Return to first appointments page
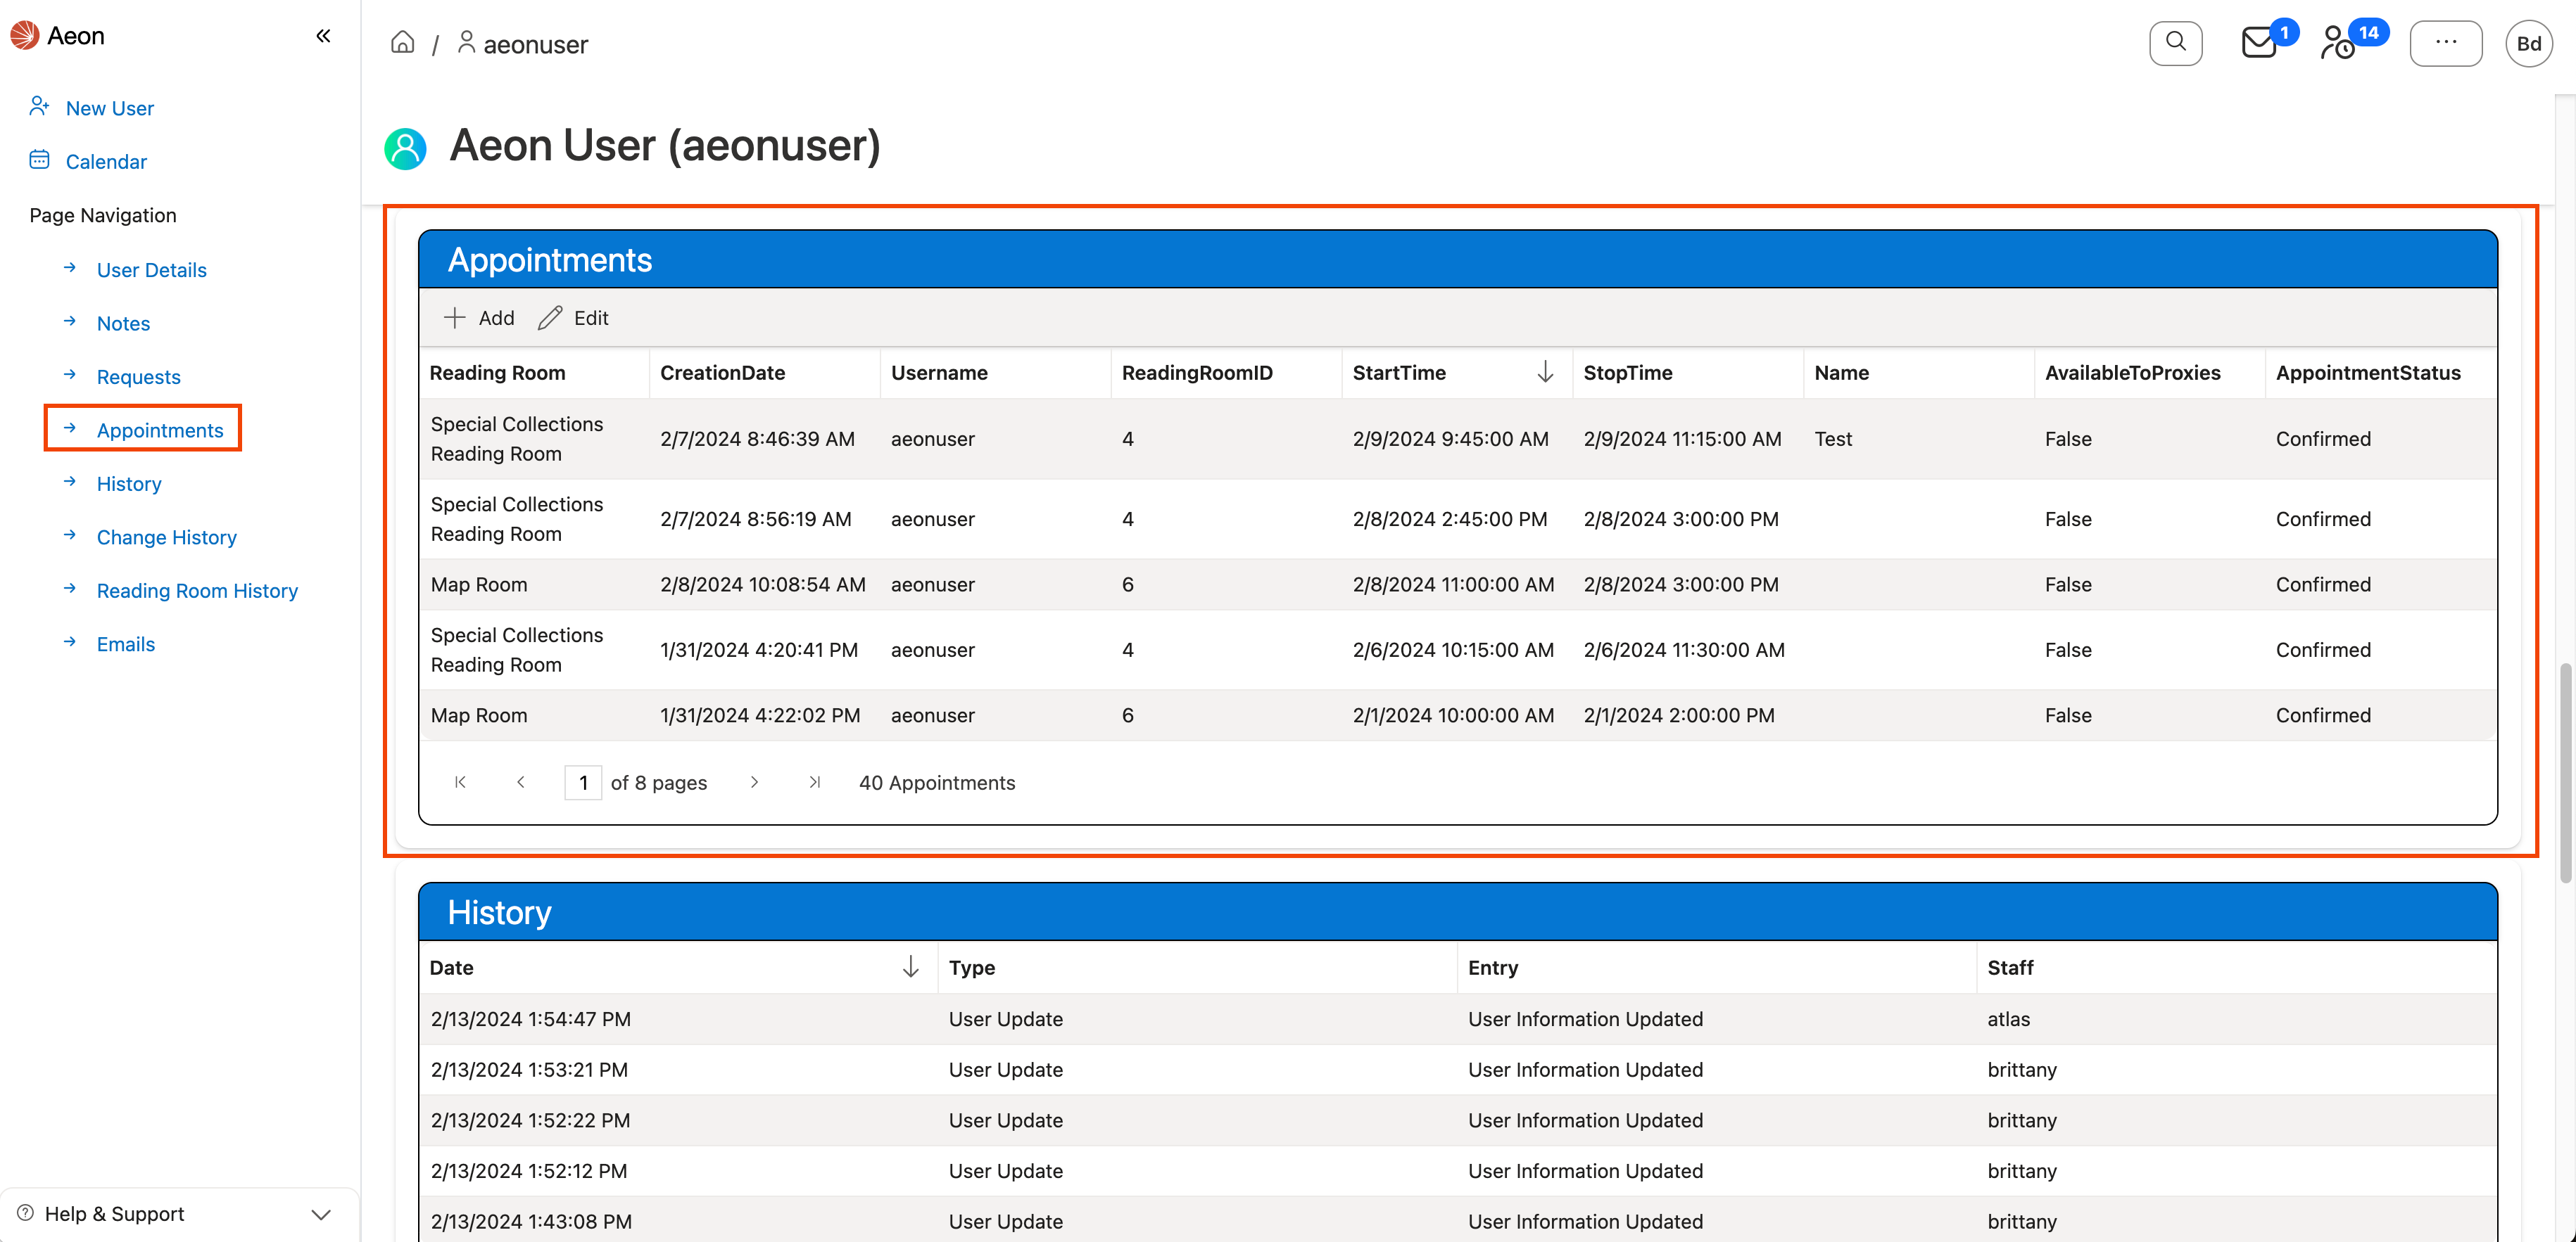Viewport: 2576px width, 1242px height. pos(460,782)
